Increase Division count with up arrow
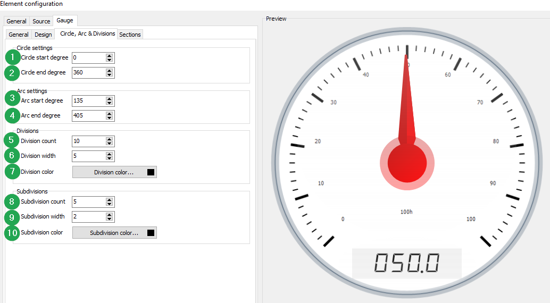 pyautogui.click(x=109, y=139)
